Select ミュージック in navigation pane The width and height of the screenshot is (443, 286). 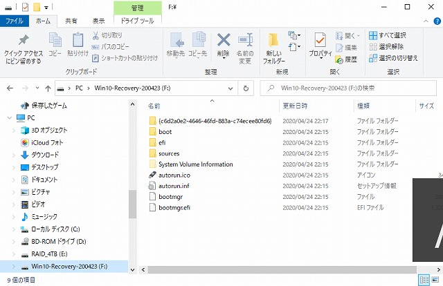tap(39, 217)
